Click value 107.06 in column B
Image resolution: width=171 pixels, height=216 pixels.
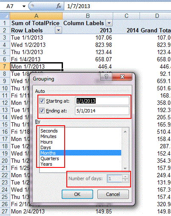coord(88,37)
